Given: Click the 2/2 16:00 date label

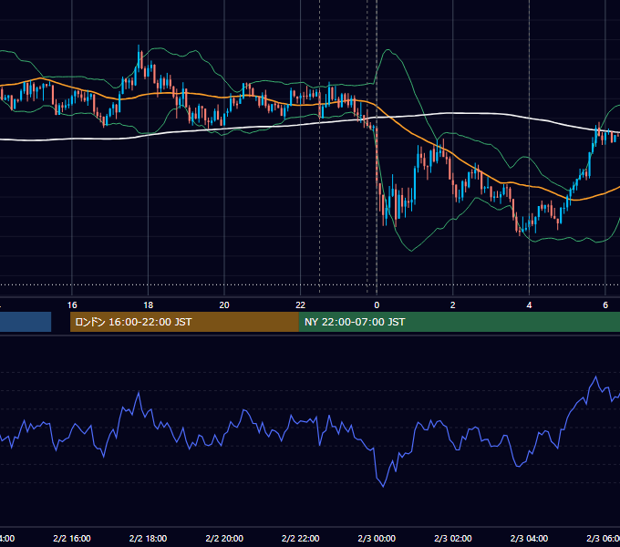Looking at the screenshot, I should click(x=72, y=538).
